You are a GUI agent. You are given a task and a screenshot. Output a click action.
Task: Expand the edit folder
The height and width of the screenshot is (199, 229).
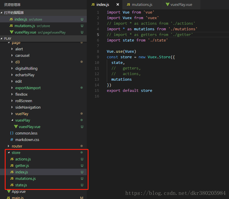point(12,81)
